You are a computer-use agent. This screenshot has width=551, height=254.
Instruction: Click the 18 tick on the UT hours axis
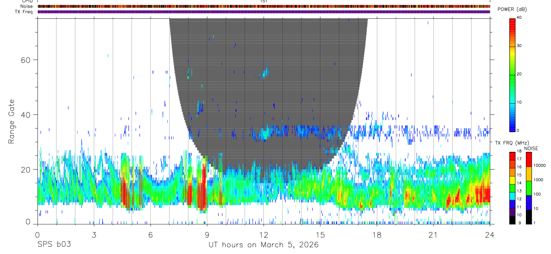click(x=376, y=235)
